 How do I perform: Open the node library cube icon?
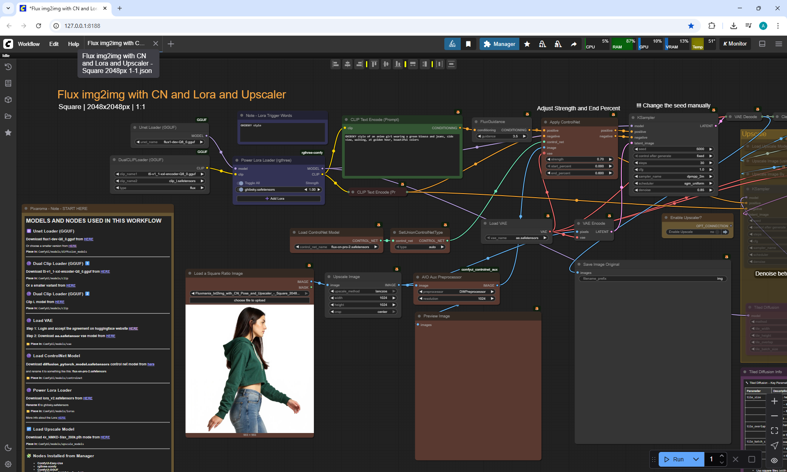coord(8,100)
